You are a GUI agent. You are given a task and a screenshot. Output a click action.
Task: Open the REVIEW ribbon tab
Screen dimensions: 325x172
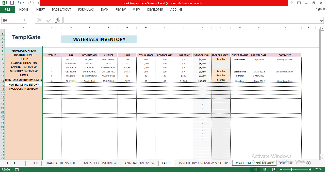pyautogui.click(x=121, y=10)
